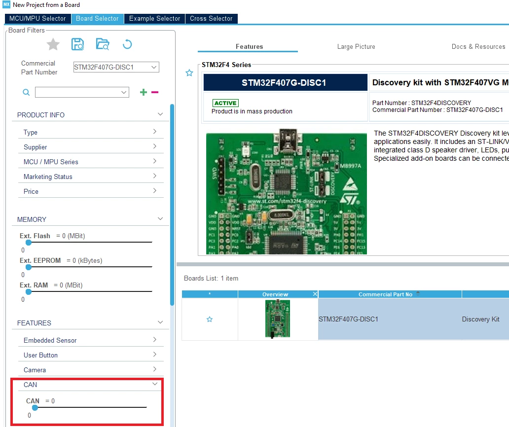
Task: Select the Features tab
Action: (249, 46)
